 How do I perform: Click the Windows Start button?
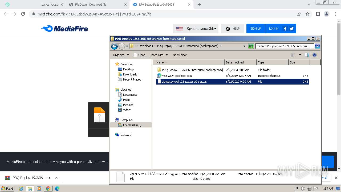coord(7,188)
